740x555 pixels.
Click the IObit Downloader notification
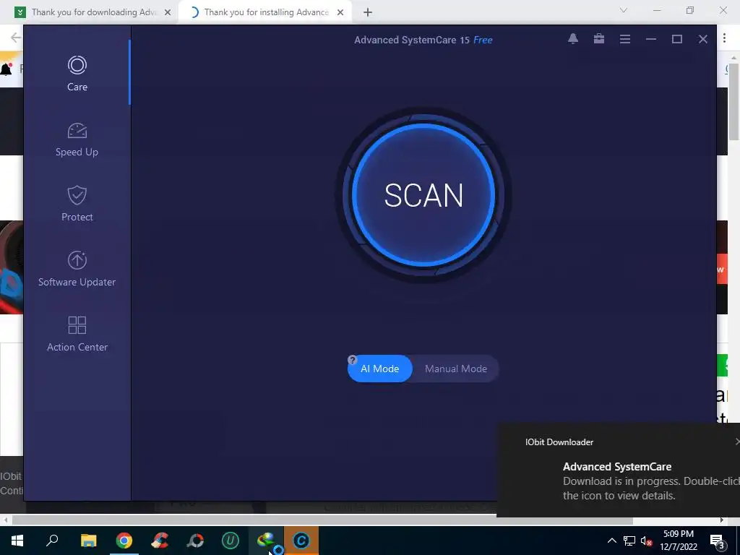(x=619, y=470)
